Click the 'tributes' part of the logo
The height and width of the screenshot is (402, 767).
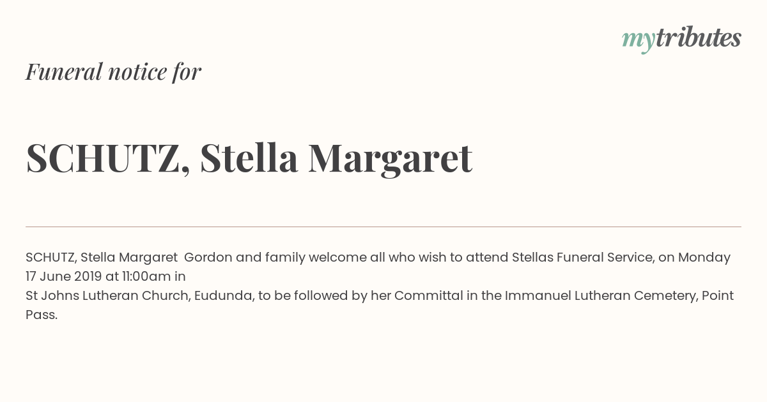699,38
